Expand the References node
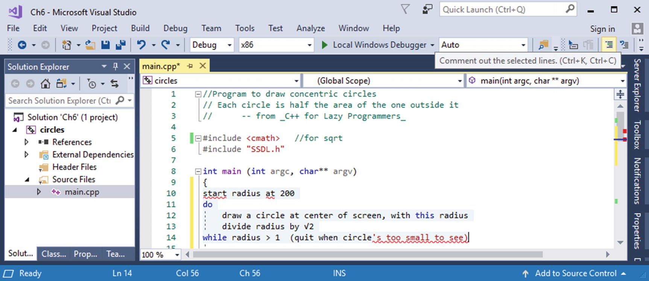The width and height of the screenshot is (649, 281). (x=26, y=142)
